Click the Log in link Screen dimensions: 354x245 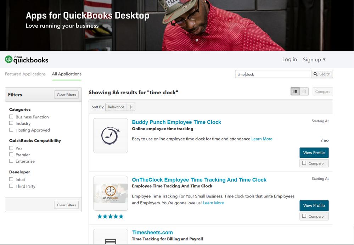(290, 59)
